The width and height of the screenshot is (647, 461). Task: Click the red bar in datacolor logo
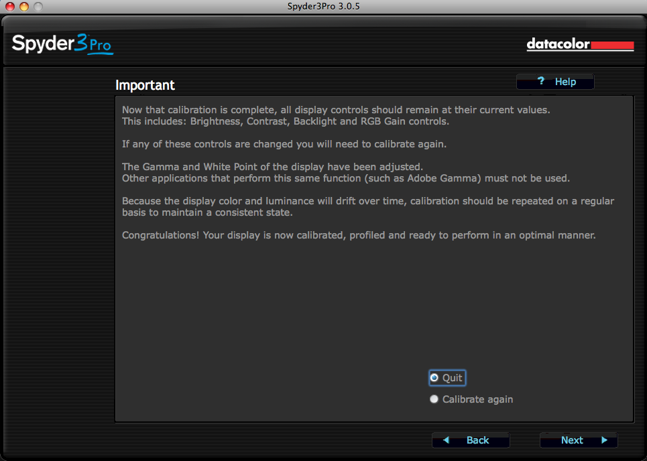click(612, 46)
